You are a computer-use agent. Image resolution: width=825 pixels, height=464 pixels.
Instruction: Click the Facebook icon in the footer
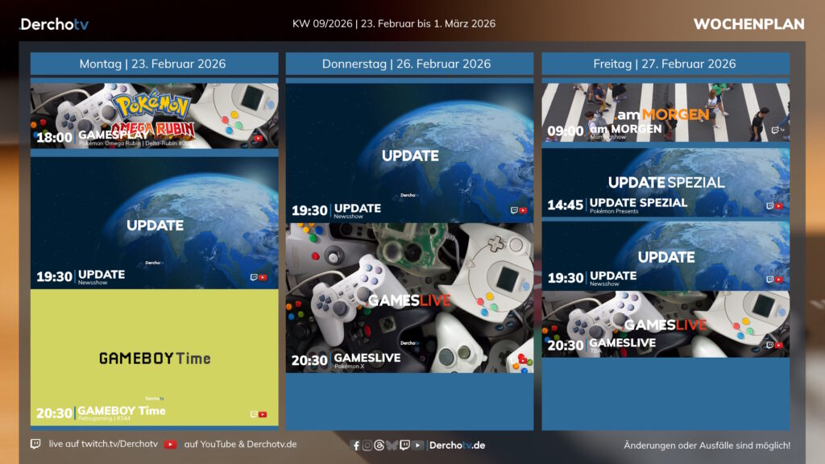point(357,445)
